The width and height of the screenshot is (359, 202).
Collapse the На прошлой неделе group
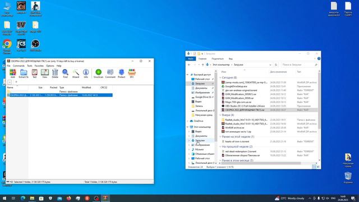[220, 146]
